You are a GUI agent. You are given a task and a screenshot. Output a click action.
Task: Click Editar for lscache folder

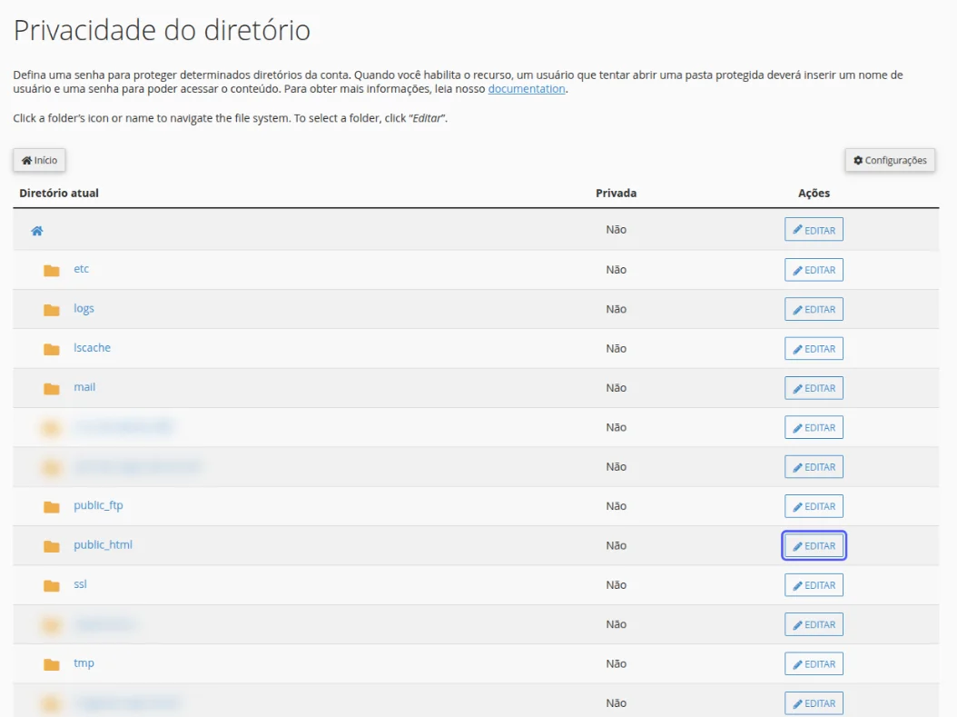tap(814, 349)
